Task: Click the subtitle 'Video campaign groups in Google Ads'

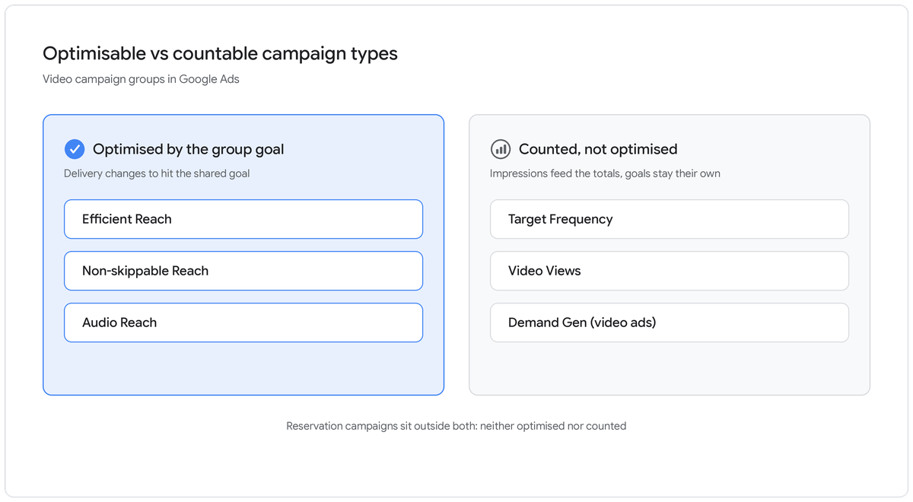Action: (141, 79)
